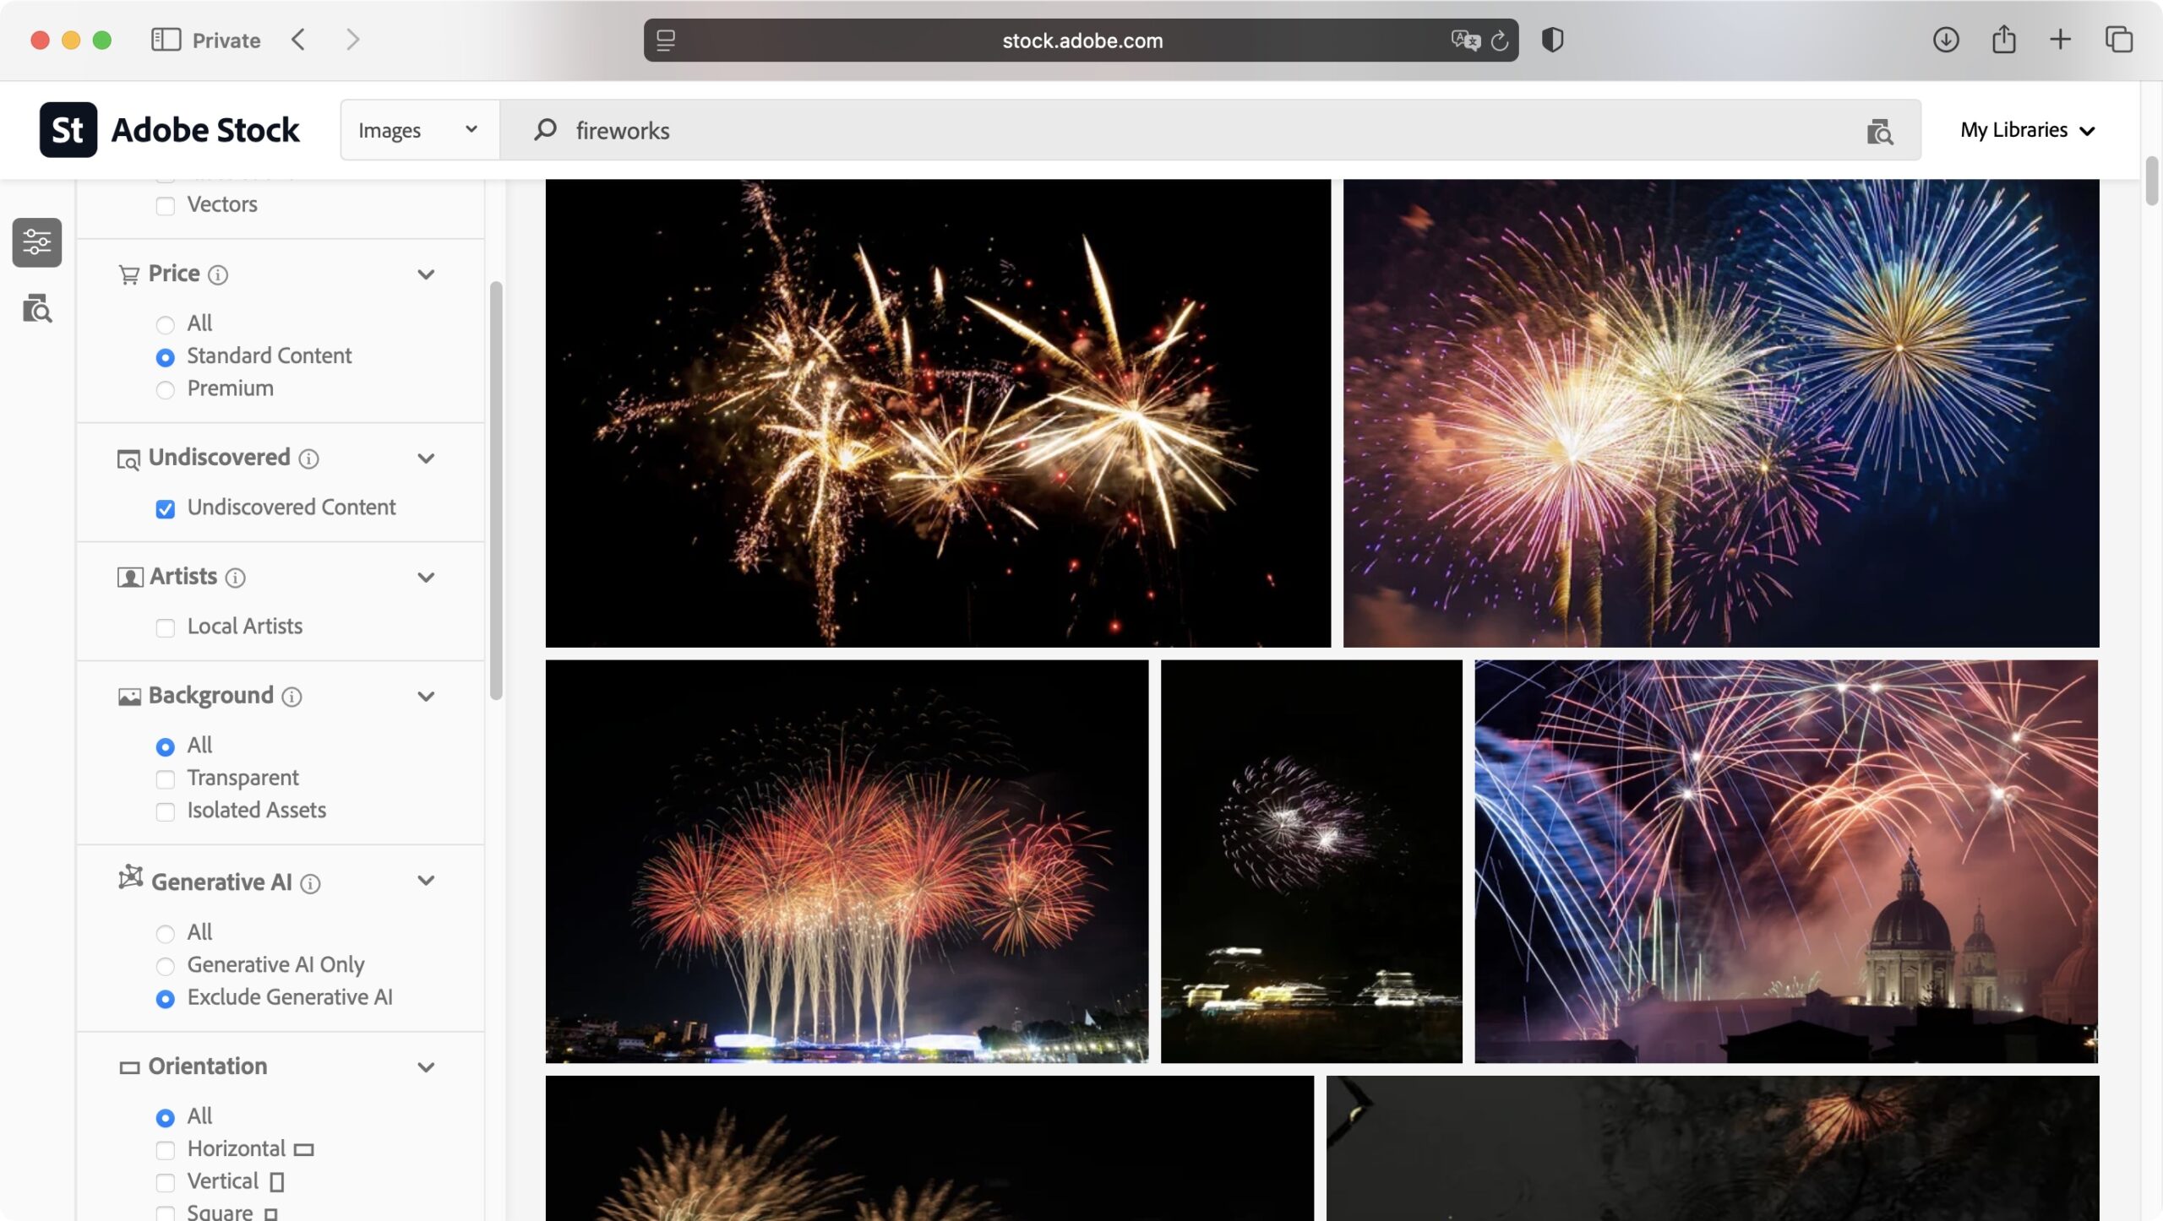
Task: Select the Premium price radio button
Action: [x=166, y=390]
